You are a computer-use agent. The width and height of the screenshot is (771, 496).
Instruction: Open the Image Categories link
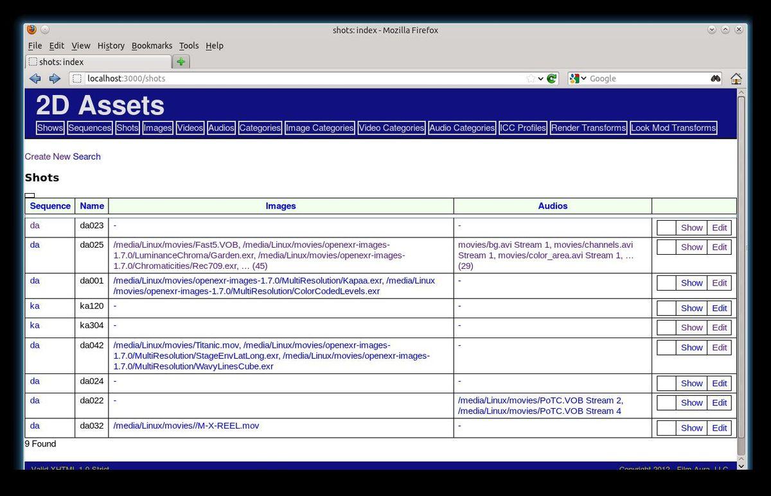pos(319,128)
